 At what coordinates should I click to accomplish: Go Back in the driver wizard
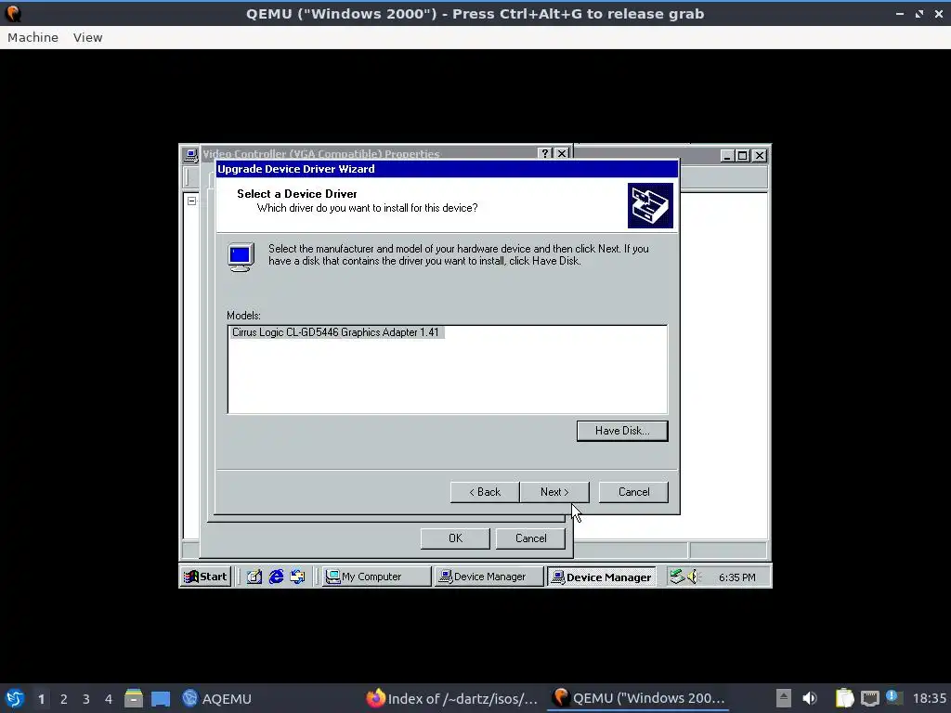pos(485,492)
